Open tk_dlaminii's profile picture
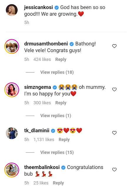The height and width of the screenshot is (188, 132). coord(12,133)
